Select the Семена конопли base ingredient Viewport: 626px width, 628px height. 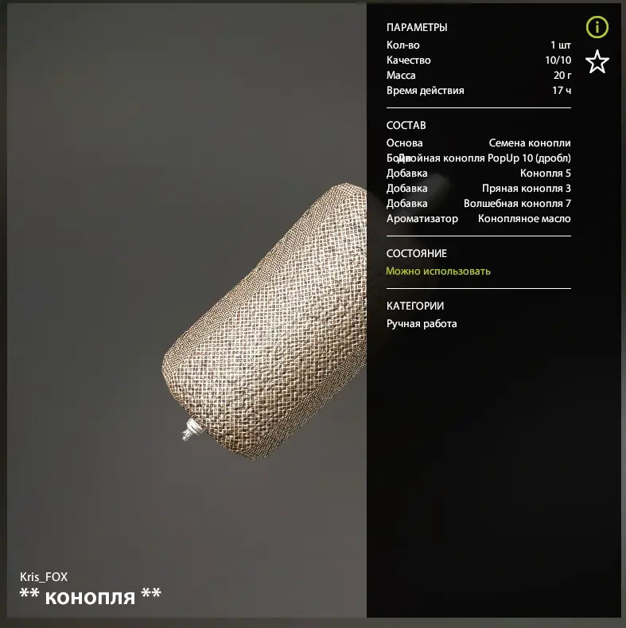(530, 143)
